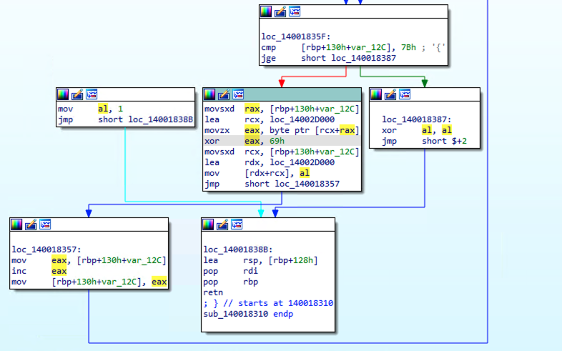
Task: Click color icon on loc_14001838B node header
Action: (x=209, y=224)
